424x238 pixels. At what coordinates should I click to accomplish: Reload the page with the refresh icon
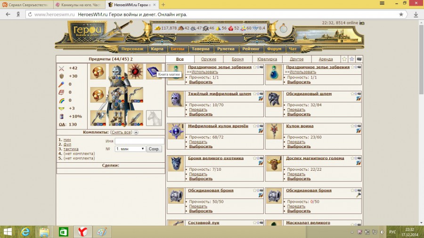click(x=30, y=15)
